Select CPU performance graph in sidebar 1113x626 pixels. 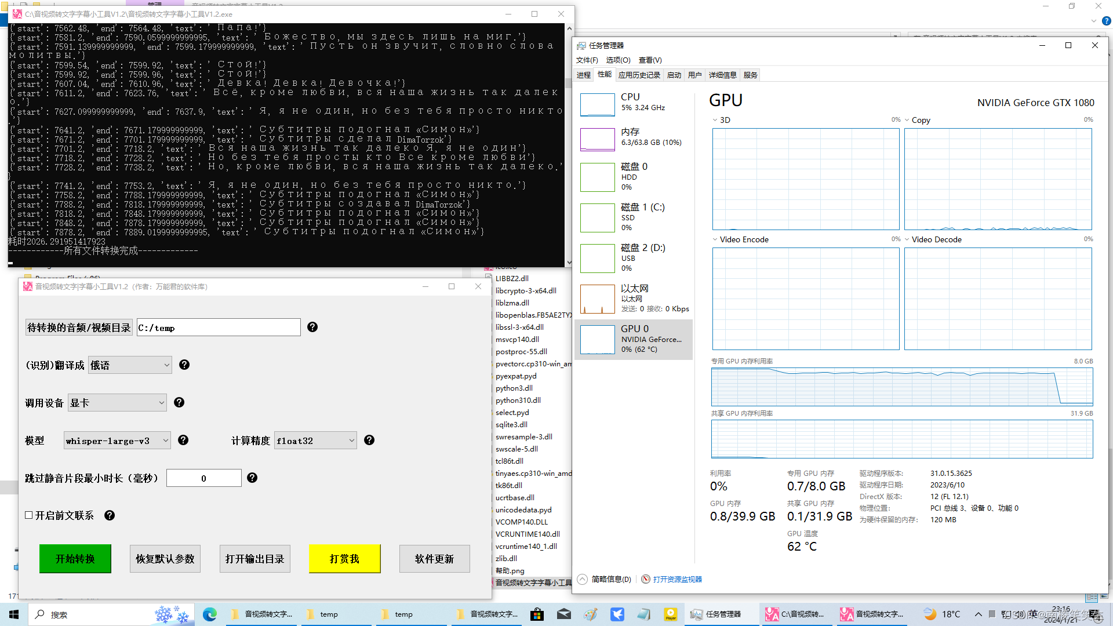pyautogui.click(x=598, y=105)
